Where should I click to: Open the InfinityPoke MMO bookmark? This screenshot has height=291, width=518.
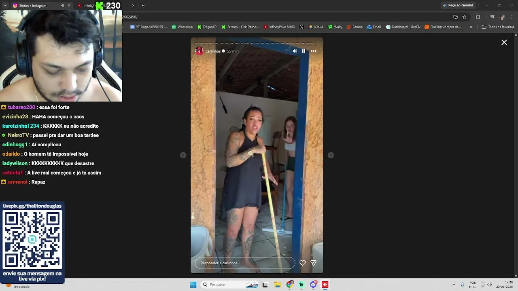(279, 27)
